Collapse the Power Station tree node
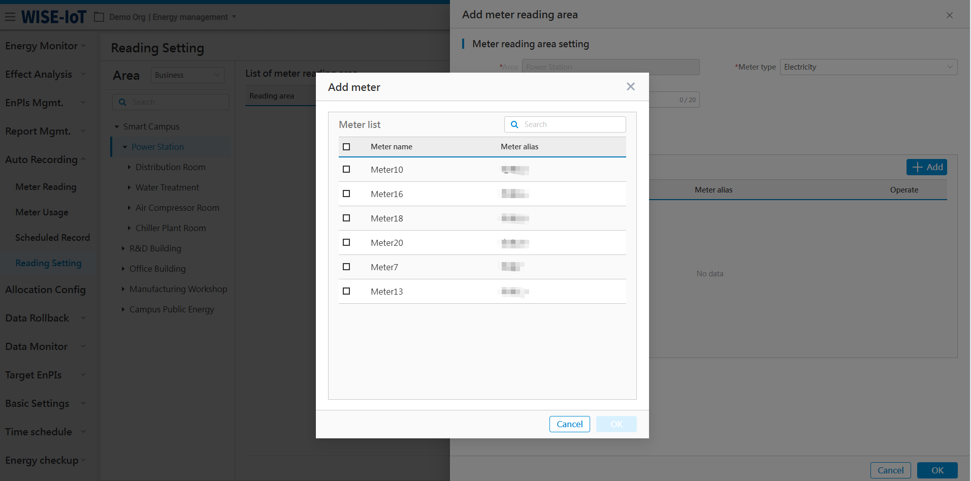Screen dimensions: 971x481 [125, 147]
